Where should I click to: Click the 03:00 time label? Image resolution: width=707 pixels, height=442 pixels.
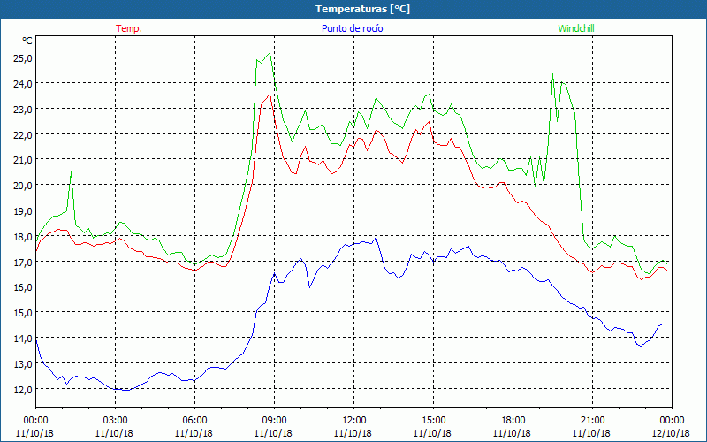(x=115, y=420)
